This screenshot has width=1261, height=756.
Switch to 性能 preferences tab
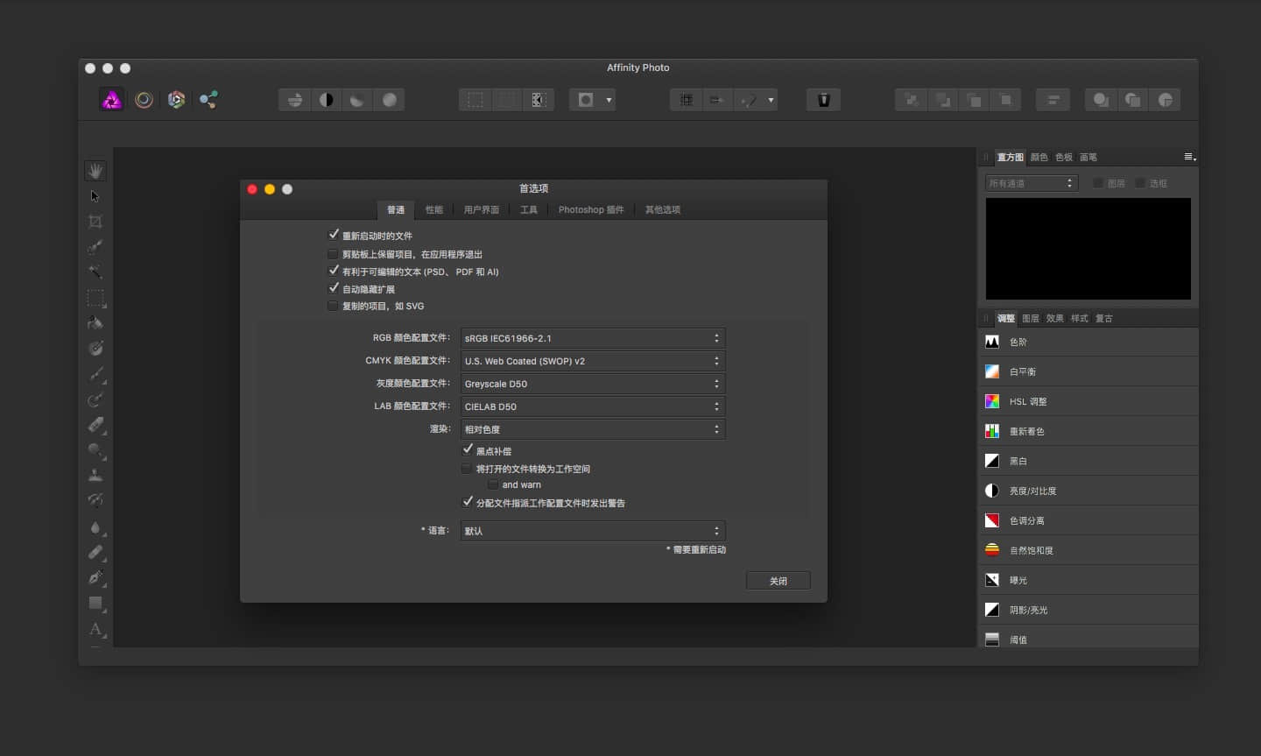tap(434, 209)
